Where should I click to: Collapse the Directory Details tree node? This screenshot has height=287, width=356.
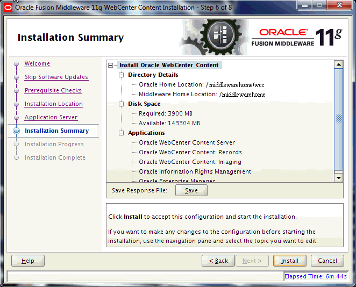click(x=122, y=75)
